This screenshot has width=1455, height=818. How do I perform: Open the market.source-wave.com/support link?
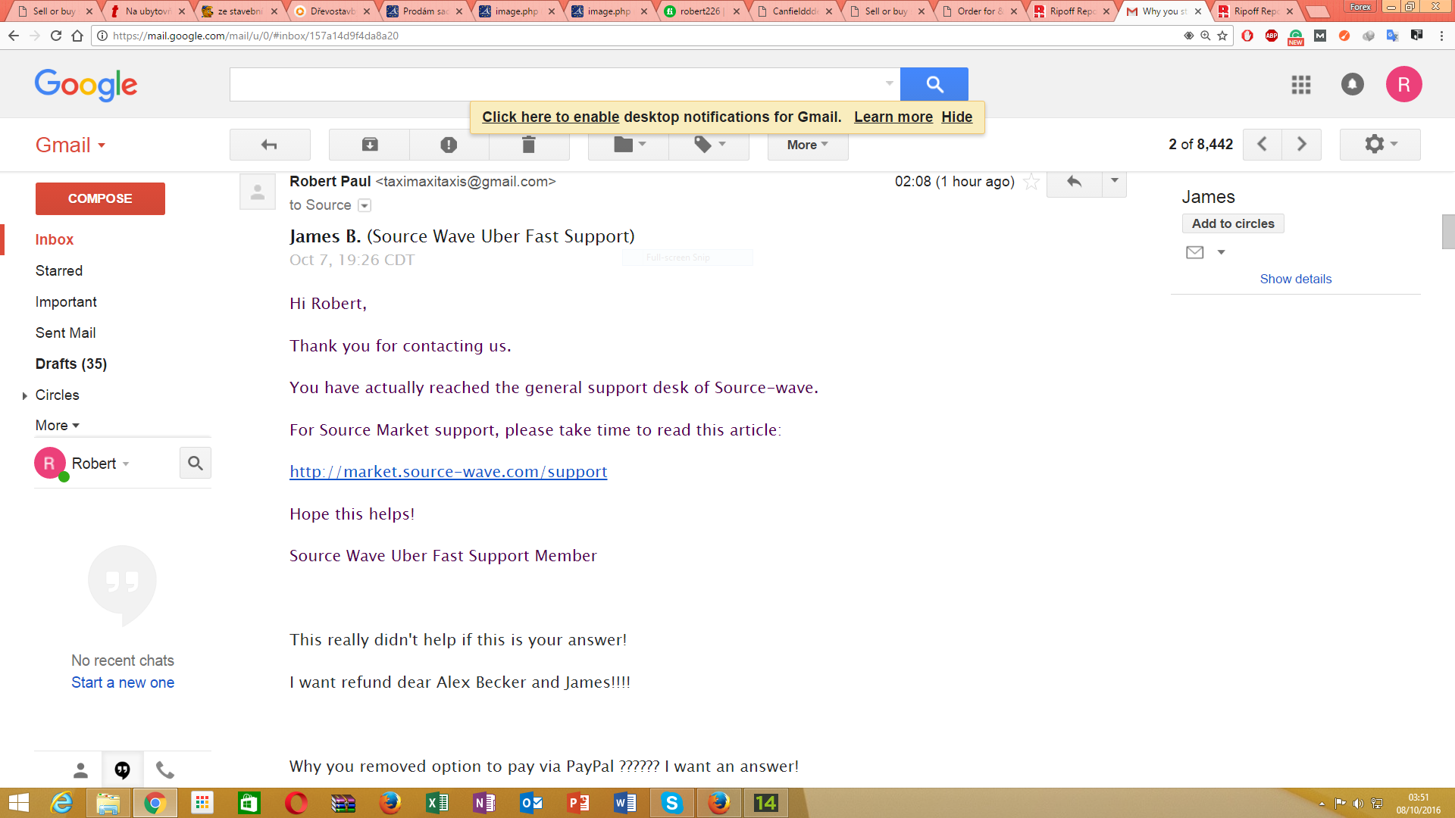pyautogui.click(x=449, y=472)
